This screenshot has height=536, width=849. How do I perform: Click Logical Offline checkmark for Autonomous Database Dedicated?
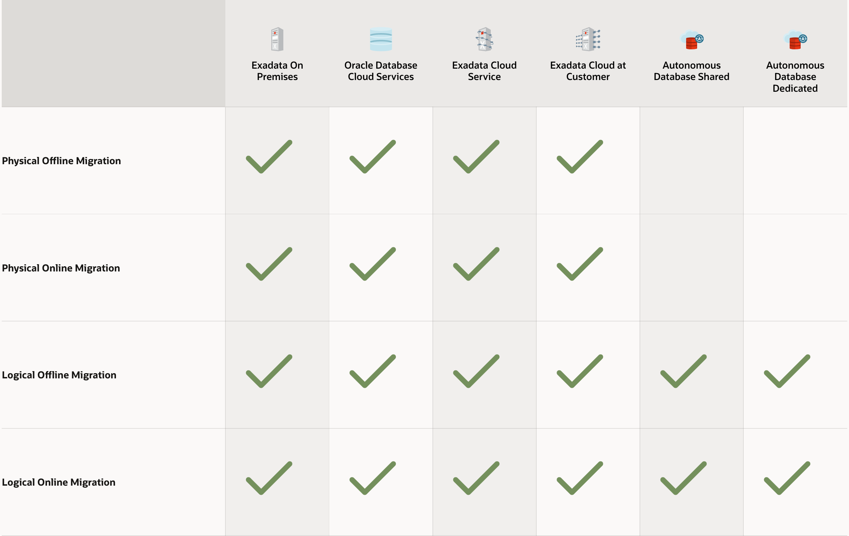pos(787,371)
